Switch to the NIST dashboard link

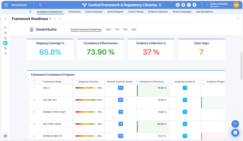(x=109, y=29)
